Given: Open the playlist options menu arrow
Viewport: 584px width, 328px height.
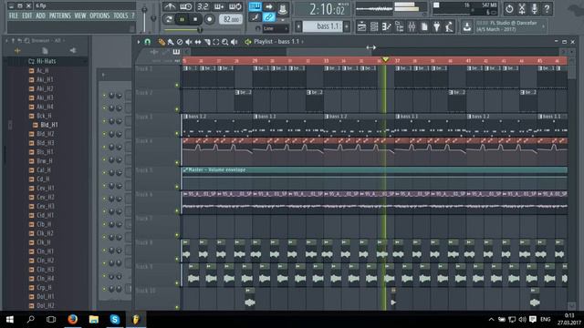Looking at the screenshot, I should tap(139, 42).
